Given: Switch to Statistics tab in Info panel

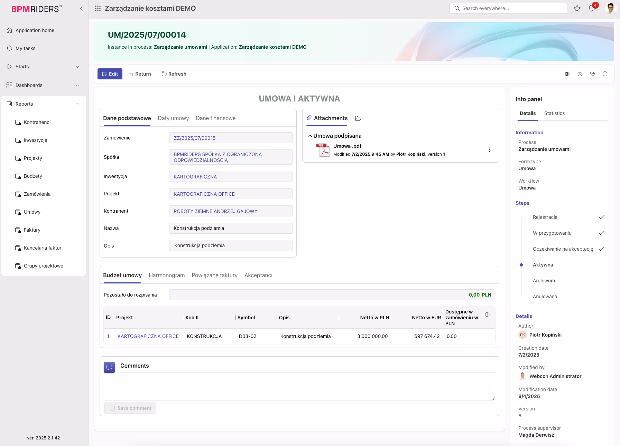Looking at the screenshot, I should 554,113.
